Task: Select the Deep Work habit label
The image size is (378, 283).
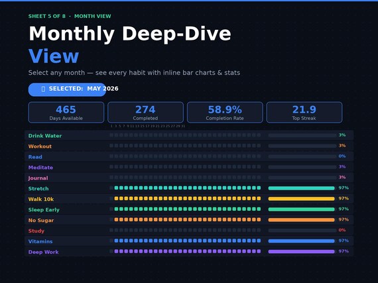Action: 43,252
